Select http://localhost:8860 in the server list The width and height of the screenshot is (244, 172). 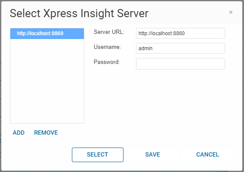point(47,33)
